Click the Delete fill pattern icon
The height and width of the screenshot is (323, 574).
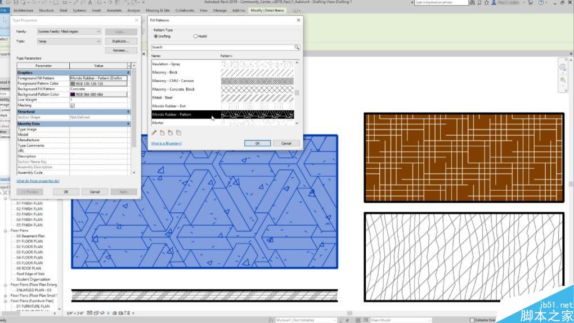170,133
